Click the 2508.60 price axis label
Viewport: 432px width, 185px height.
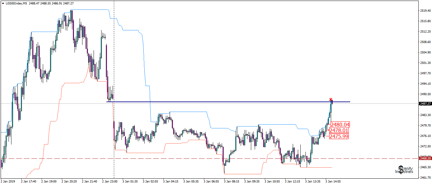tap(425, 42)
